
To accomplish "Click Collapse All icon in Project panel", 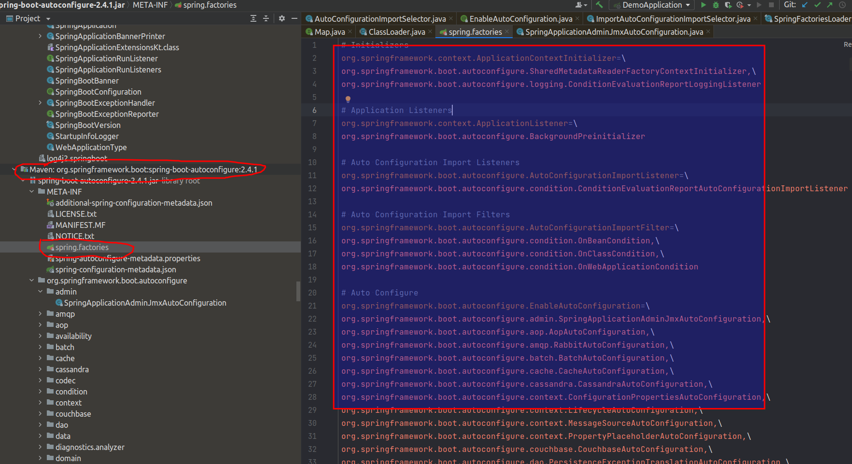I will coord(266,18).
